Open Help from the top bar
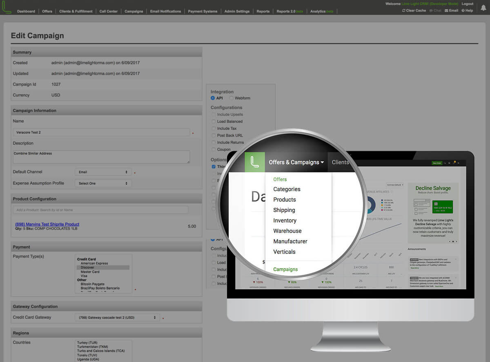 tap(467, 11)
